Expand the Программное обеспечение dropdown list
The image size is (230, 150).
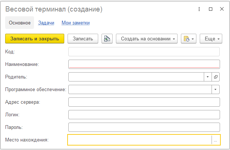click(216, 89)
